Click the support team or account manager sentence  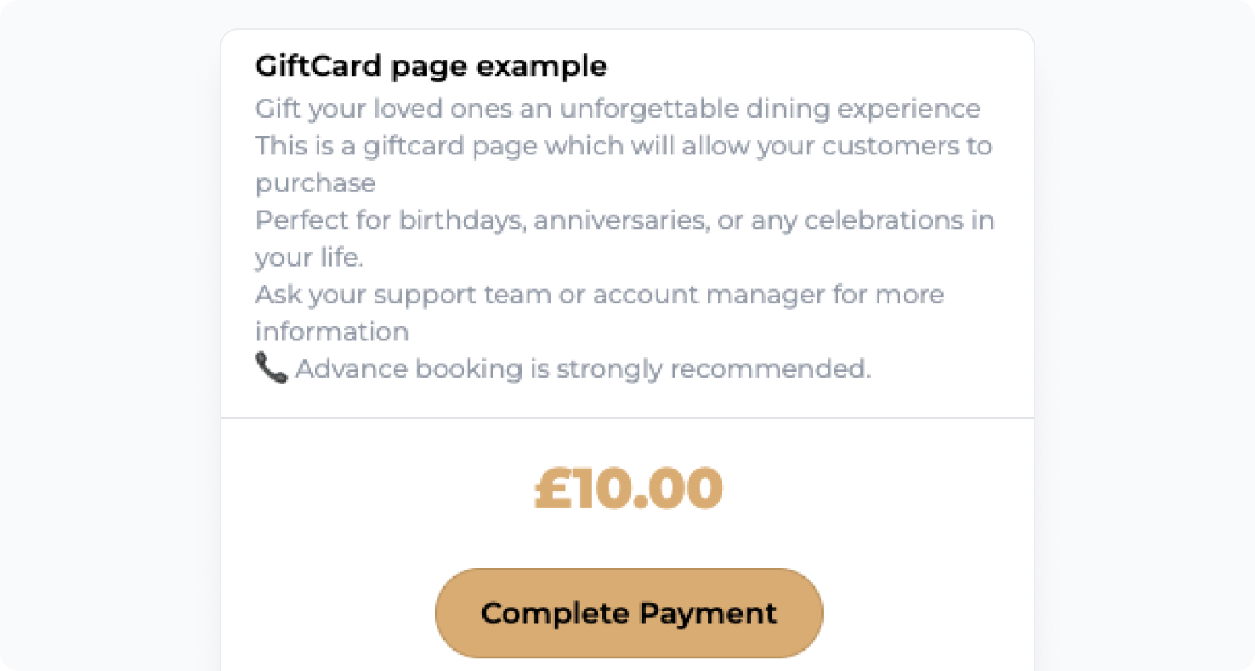600,313
